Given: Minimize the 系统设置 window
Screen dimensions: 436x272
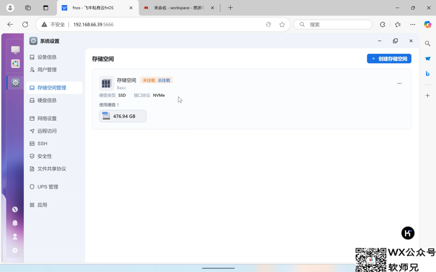Looking at the screenshot, I should [x=379, y=41].
